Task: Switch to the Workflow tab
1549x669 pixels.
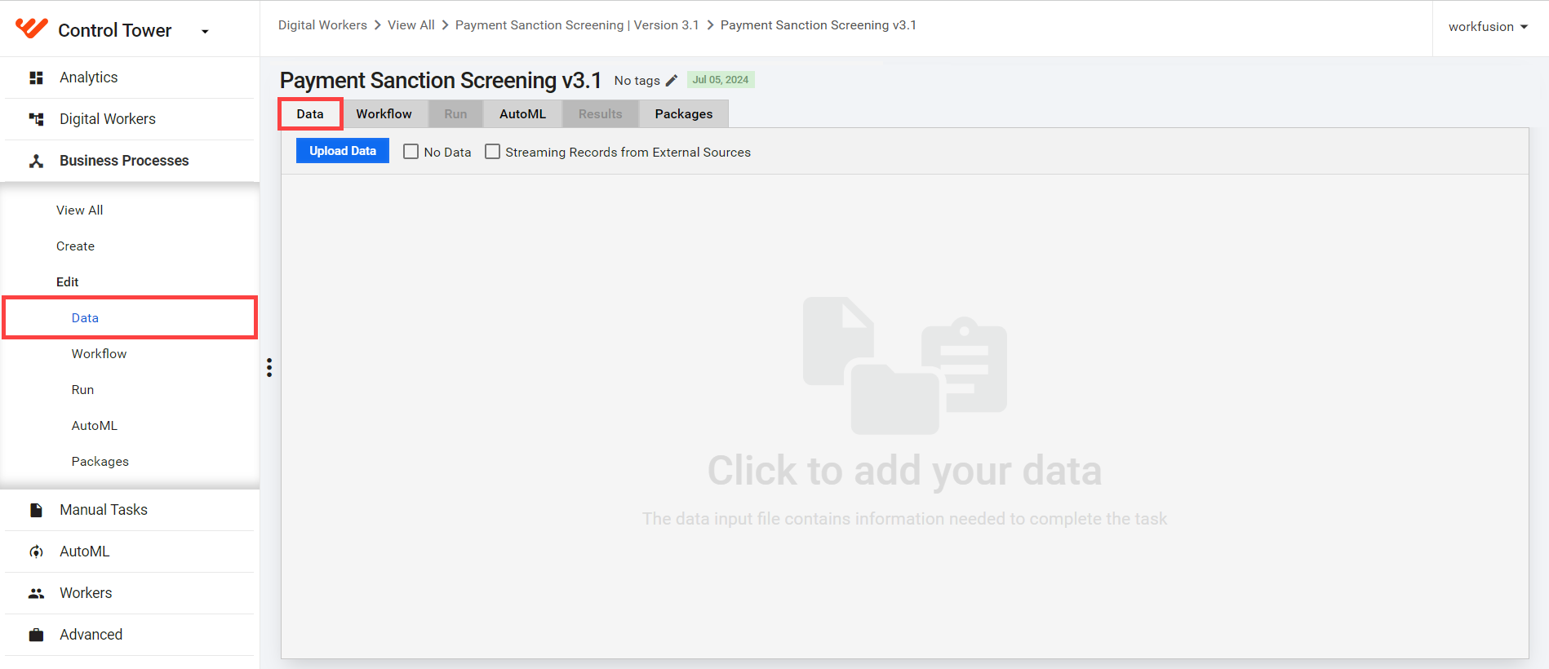Action: tap(384, 114)
